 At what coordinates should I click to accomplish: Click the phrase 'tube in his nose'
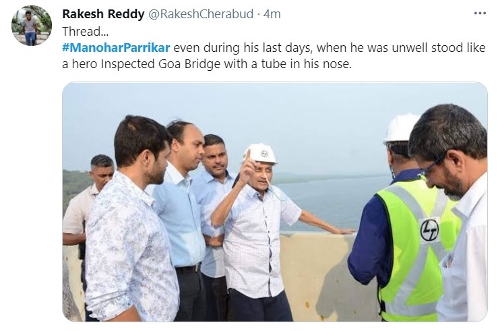pyautogui.click(x=306, y=64)
